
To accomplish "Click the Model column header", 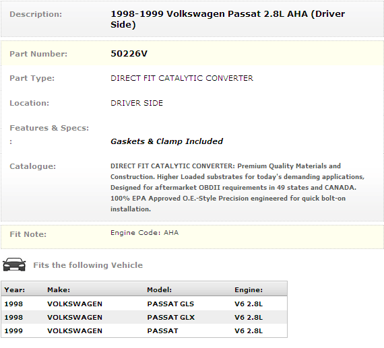I will click(x=159, y=289).
